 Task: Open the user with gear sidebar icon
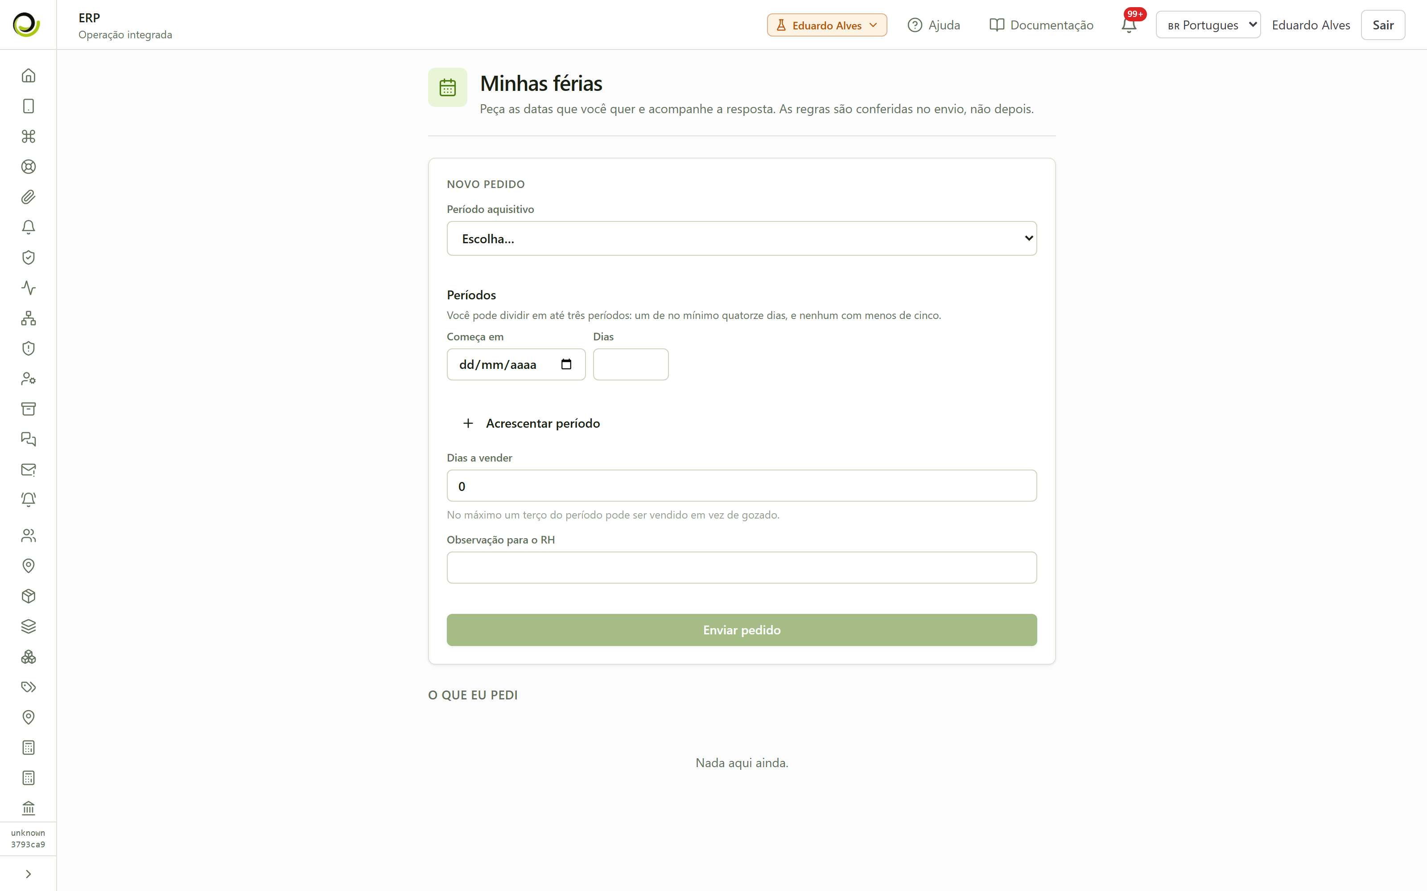[28, 378]
